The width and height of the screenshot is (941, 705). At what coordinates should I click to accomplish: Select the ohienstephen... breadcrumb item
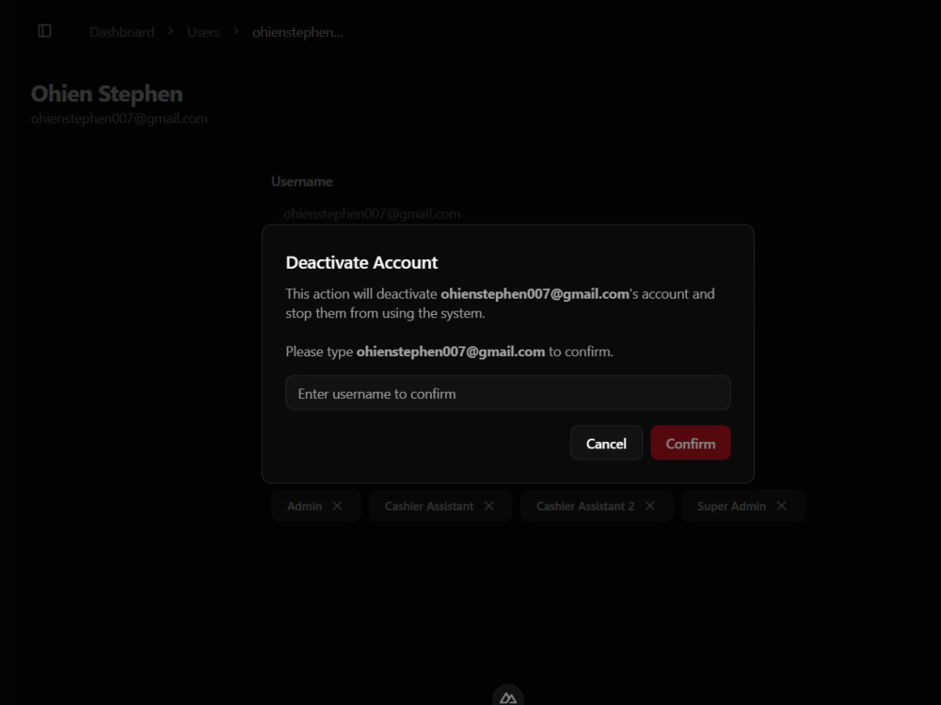tap(297, 32)
